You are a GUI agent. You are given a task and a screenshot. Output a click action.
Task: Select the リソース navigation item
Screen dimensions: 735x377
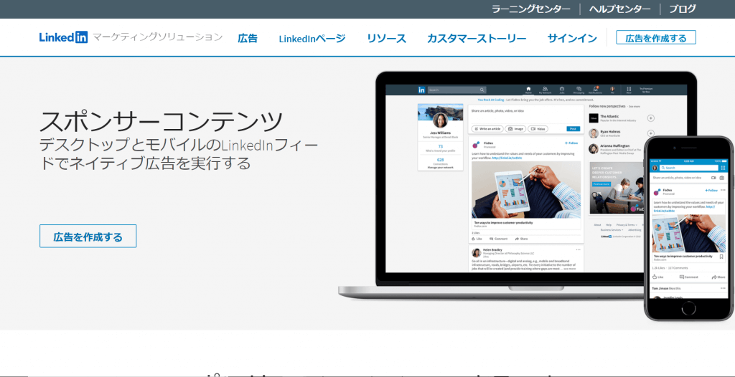[386, 39]
